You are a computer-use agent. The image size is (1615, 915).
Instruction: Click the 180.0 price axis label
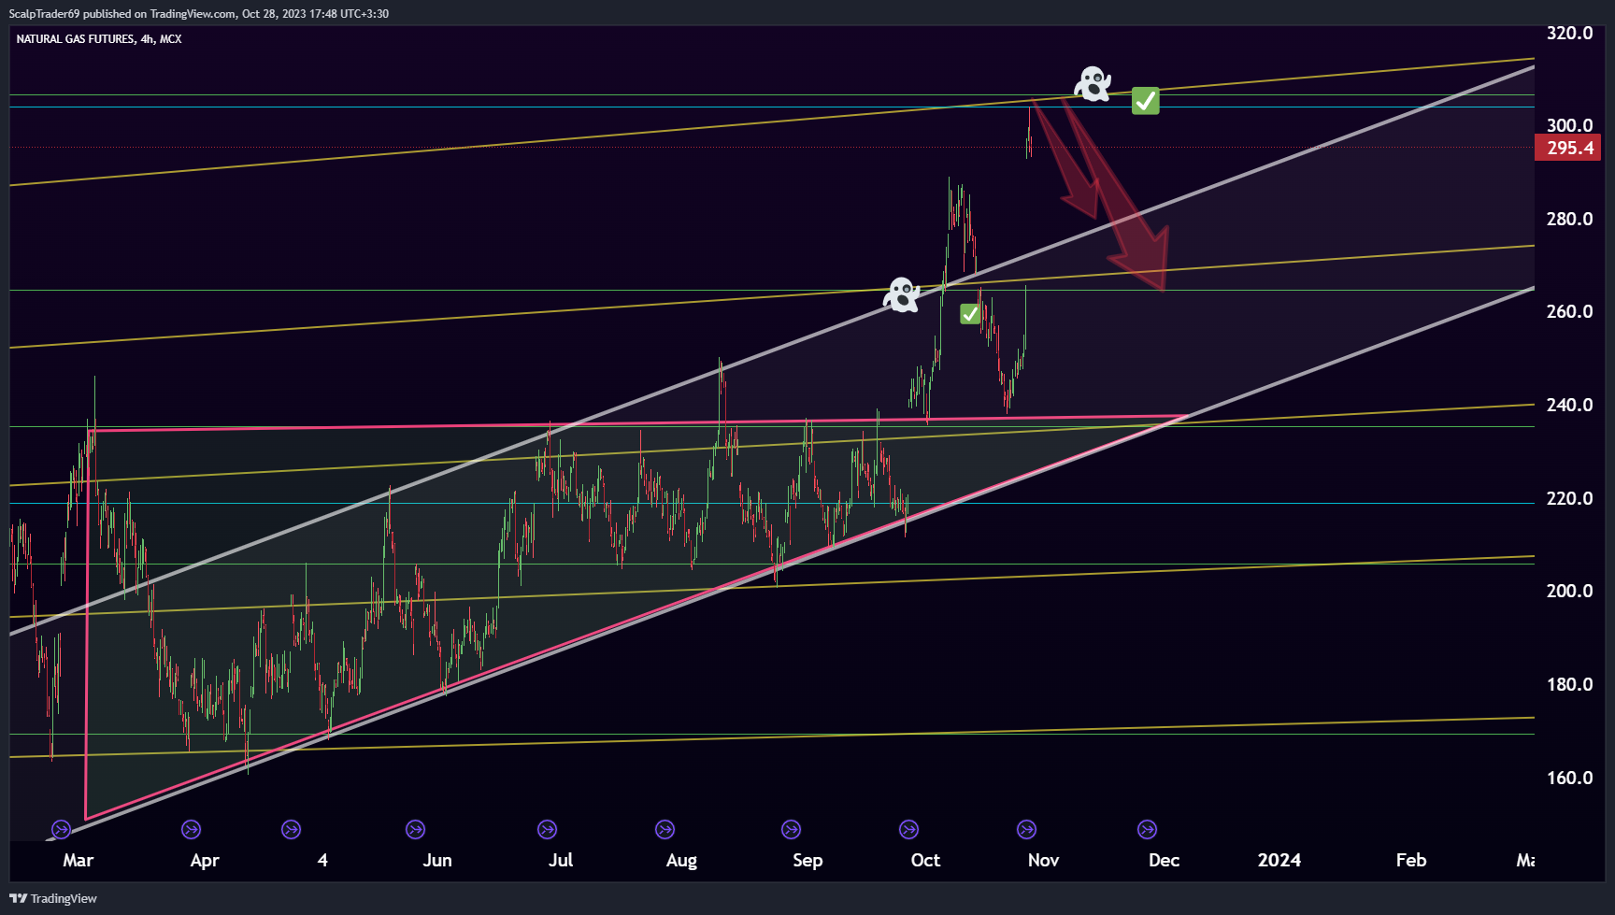[x=1569, y=684]
